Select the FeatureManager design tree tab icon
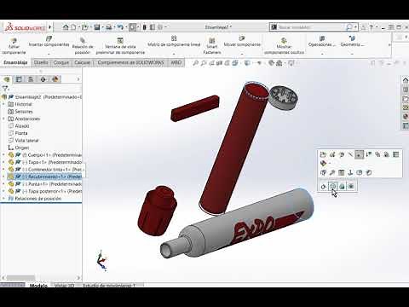 point(7,79)
